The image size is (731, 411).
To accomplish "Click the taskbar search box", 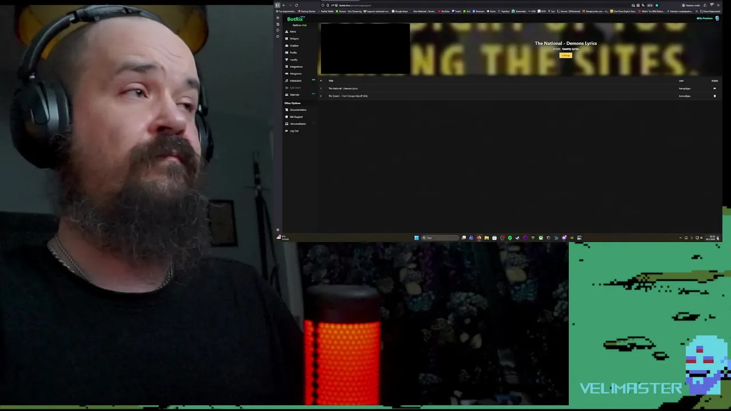I will click(440, 237).
